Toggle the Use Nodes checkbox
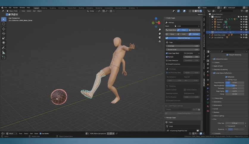Image resolution: width=249 pixels, height=144 pixels. coord(40,134)
